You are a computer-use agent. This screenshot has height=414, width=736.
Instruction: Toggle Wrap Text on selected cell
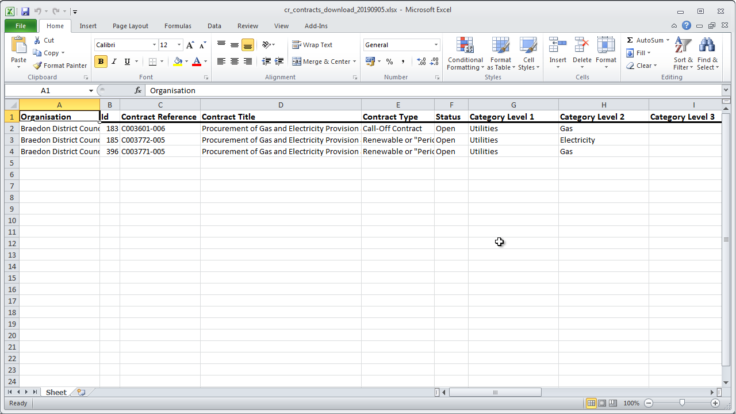coord(312,45)
